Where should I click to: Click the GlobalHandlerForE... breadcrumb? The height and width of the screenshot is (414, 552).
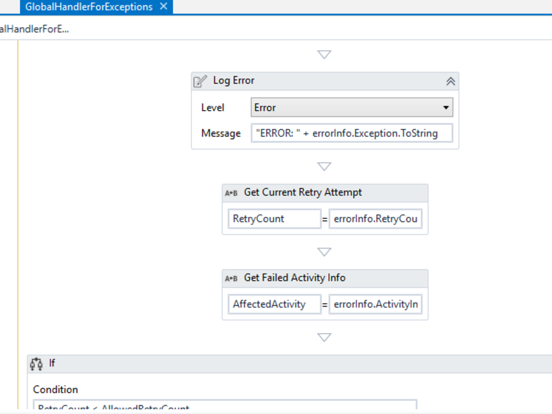34,29
